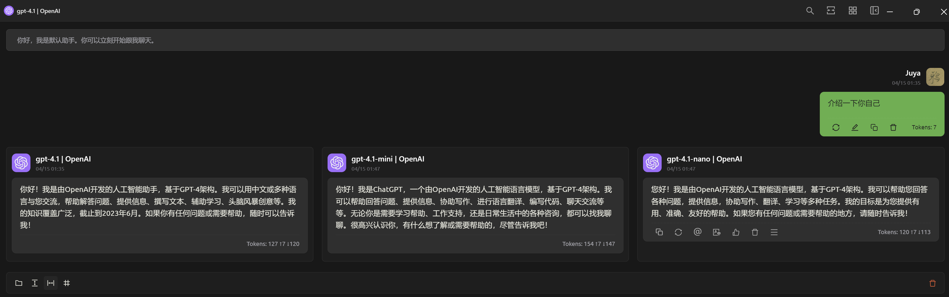Mark gpt-4.1-nano response with thumbs up

point(736,232)
